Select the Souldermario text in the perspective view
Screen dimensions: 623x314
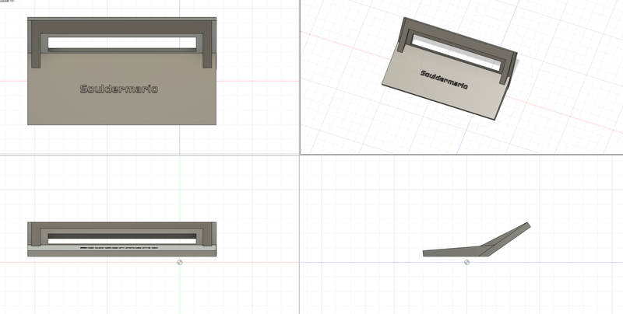pos(445,79)
